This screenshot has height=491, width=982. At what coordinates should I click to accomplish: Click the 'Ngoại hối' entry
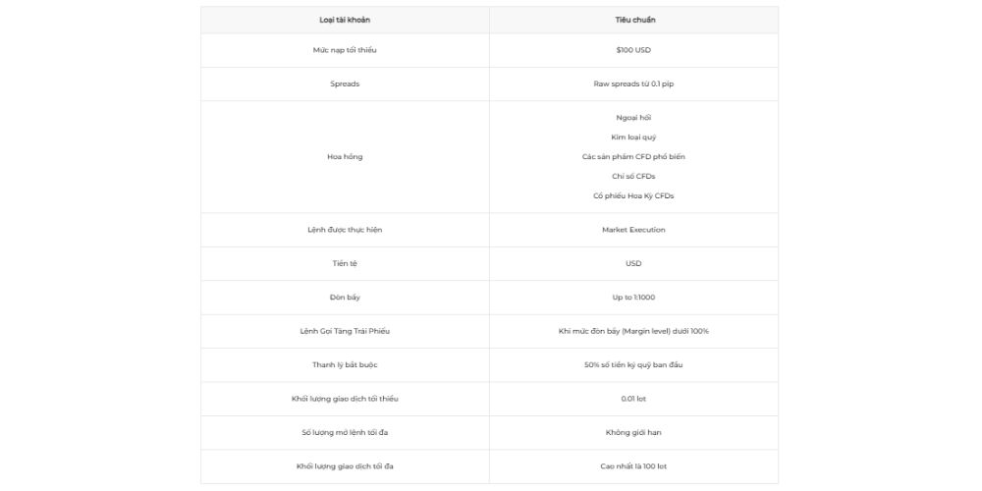point(633,117)
